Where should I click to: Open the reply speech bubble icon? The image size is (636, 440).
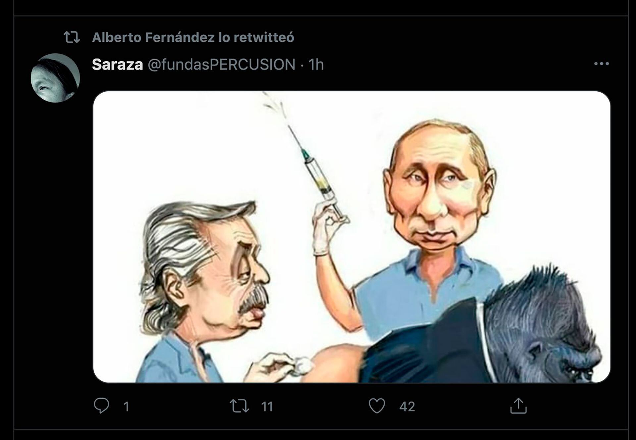(x=101, y=406)
